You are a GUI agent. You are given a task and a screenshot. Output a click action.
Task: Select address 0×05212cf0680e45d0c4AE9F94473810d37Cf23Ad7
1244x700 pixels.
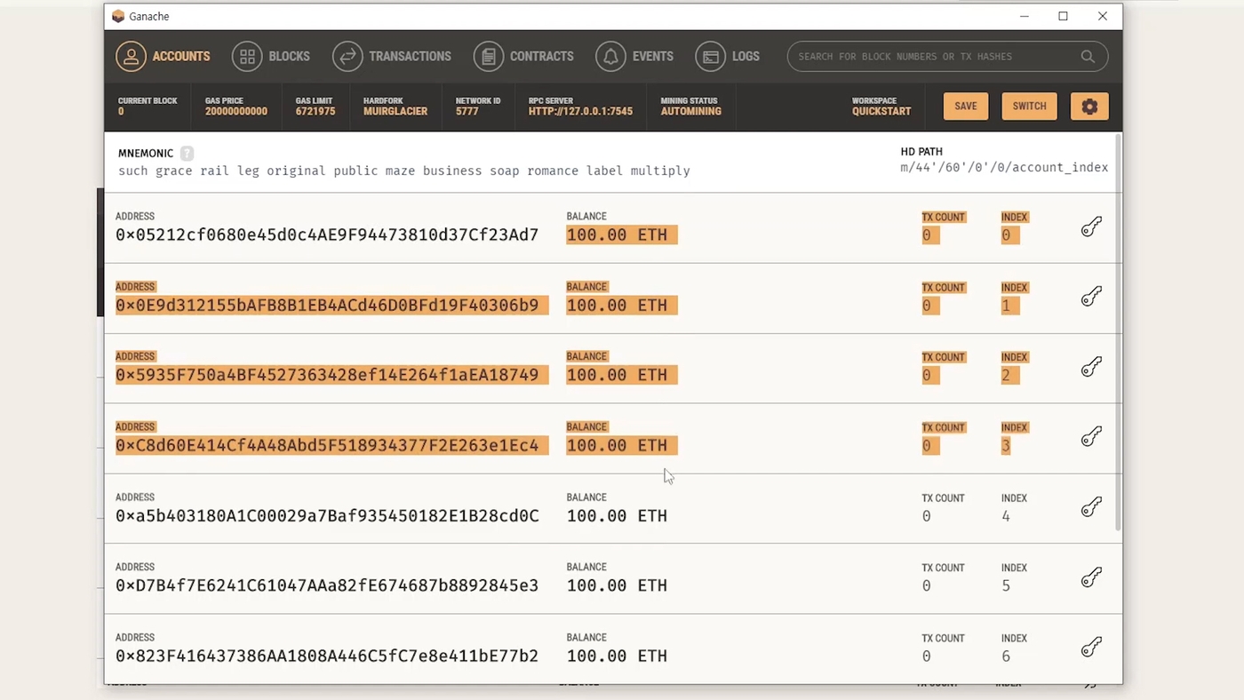(x=327, y=235)
